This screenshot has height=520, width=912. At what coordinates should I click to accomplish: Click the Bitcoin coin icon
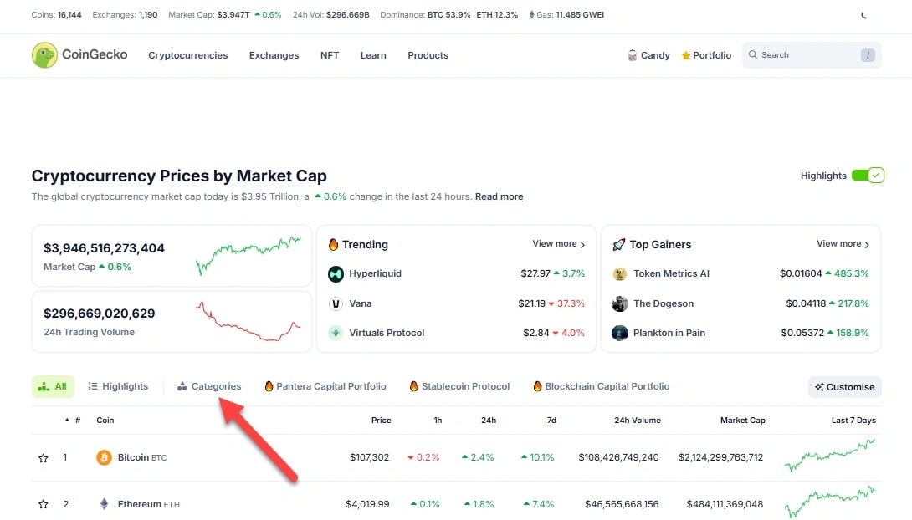click(x=104, y=457)
